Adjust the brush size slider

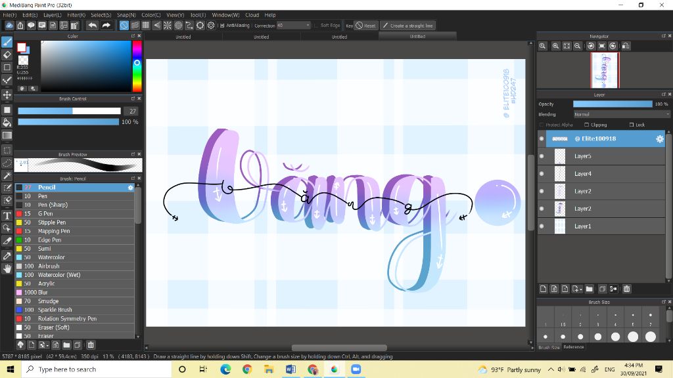point(69,111)
